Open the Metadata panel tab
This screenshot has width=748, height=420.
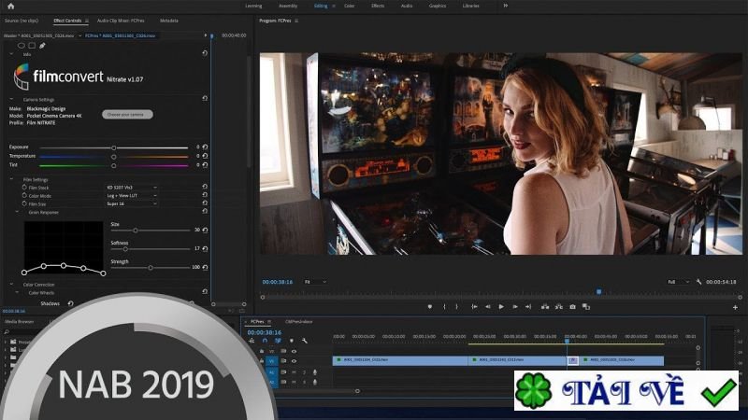[x=169, y=19]
